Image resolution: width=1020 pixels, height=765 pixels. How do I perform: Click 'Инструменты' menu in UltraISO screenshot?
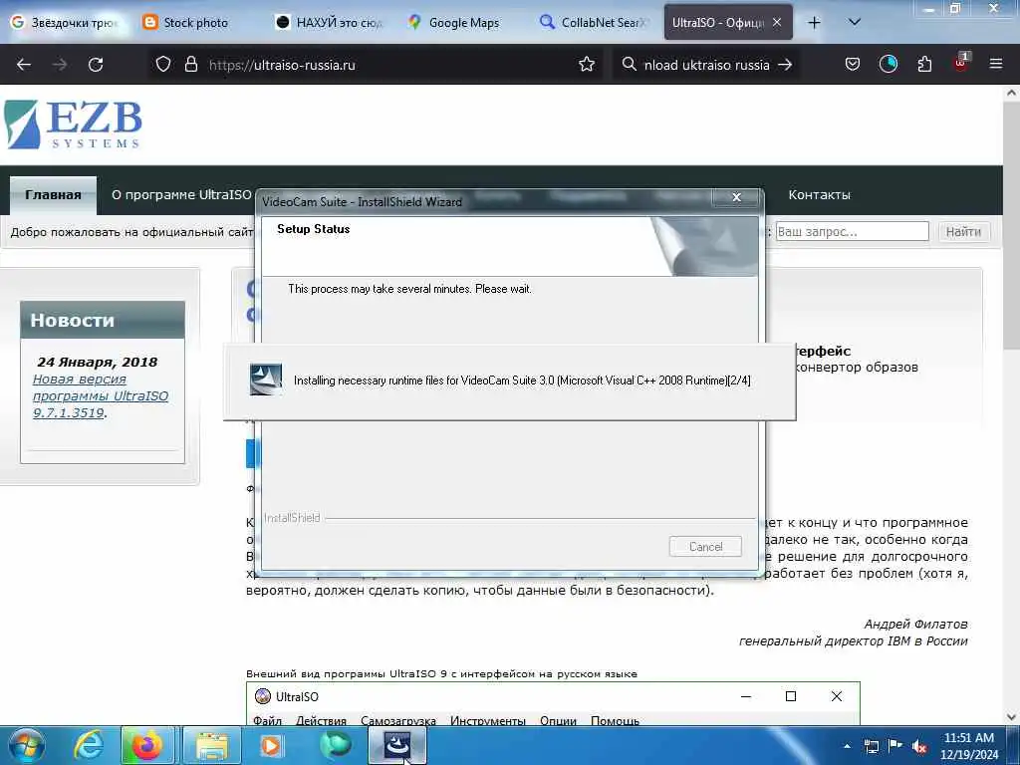click(487, 721)
